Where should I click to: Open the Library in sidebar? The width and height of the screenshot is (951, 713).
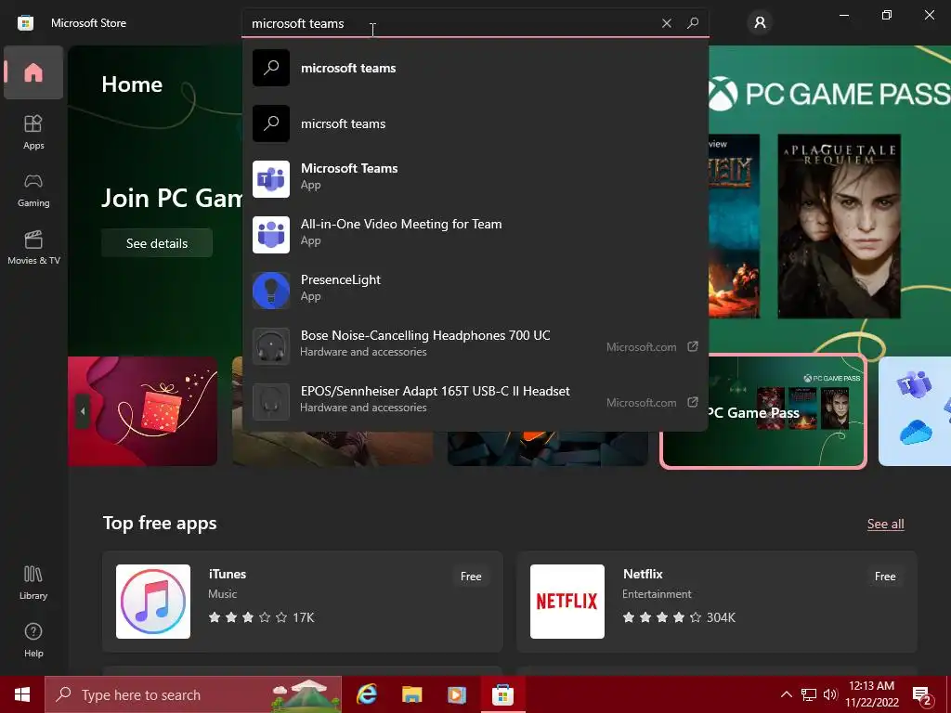(33, 583)
